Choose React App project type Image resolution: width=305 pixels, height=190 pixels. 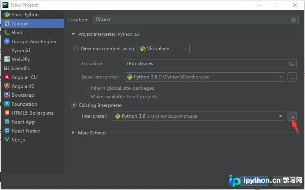[x=33, y=122]
